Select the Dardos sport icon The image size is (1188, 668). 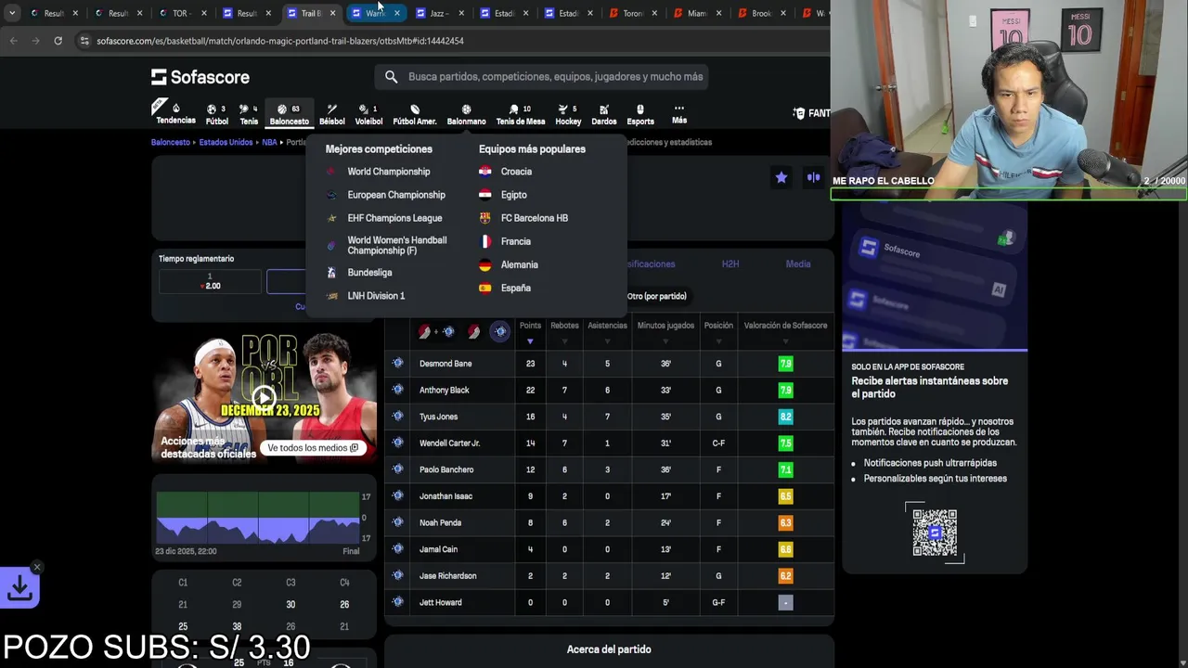[603, 114]
